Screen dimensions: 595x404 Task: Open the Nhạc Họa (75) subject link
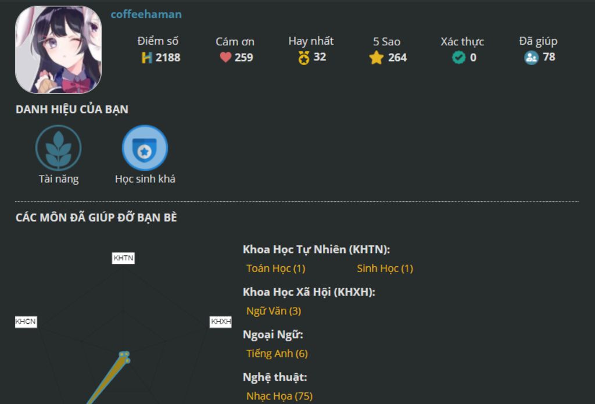tap(279, 396)
